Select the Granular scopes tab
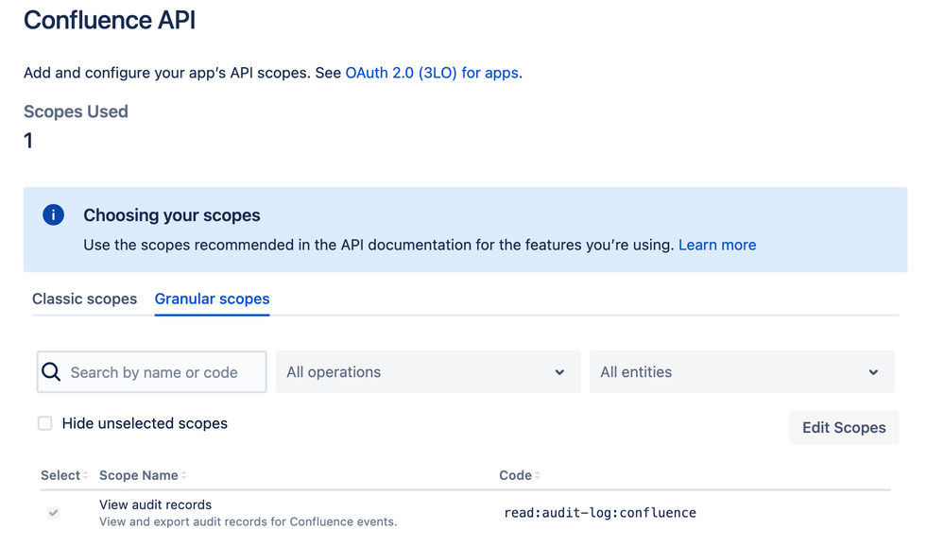Viewport: 944px width, 547px height. 212,299
